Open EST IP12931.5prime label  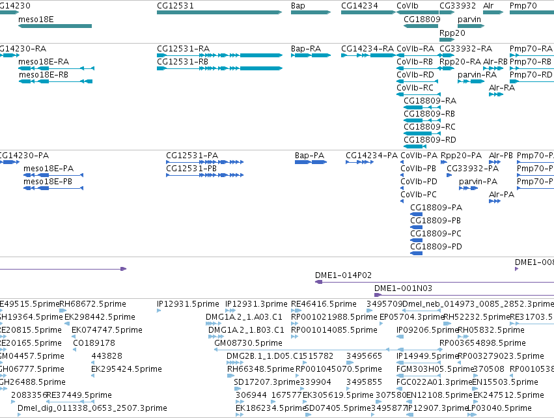188,304
